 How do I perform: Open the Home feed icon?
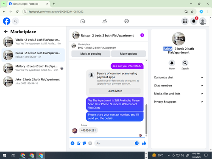click(x=83, y=21)
